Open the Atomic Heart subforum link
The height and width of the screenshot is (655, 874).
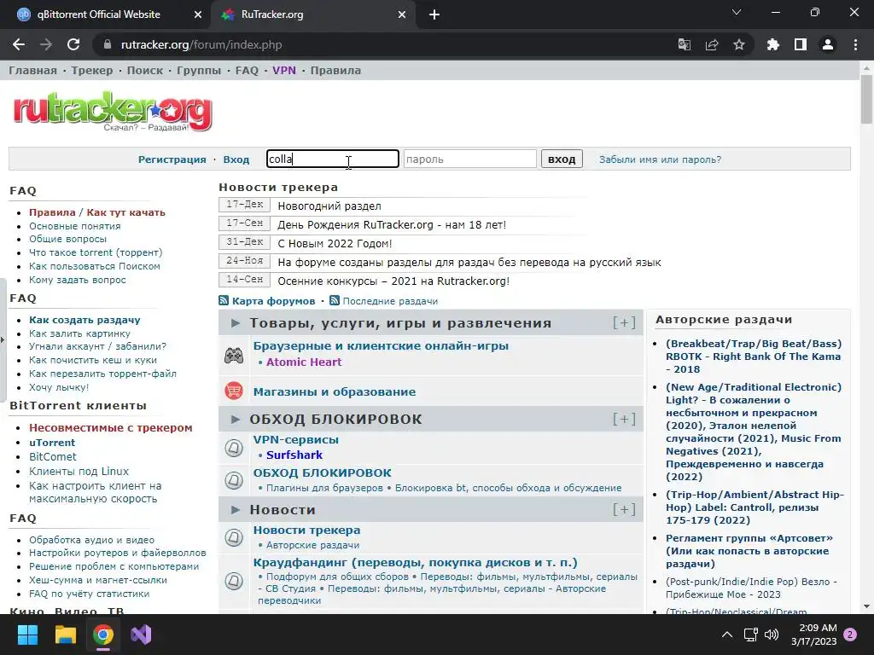click(x=304, y=362)
